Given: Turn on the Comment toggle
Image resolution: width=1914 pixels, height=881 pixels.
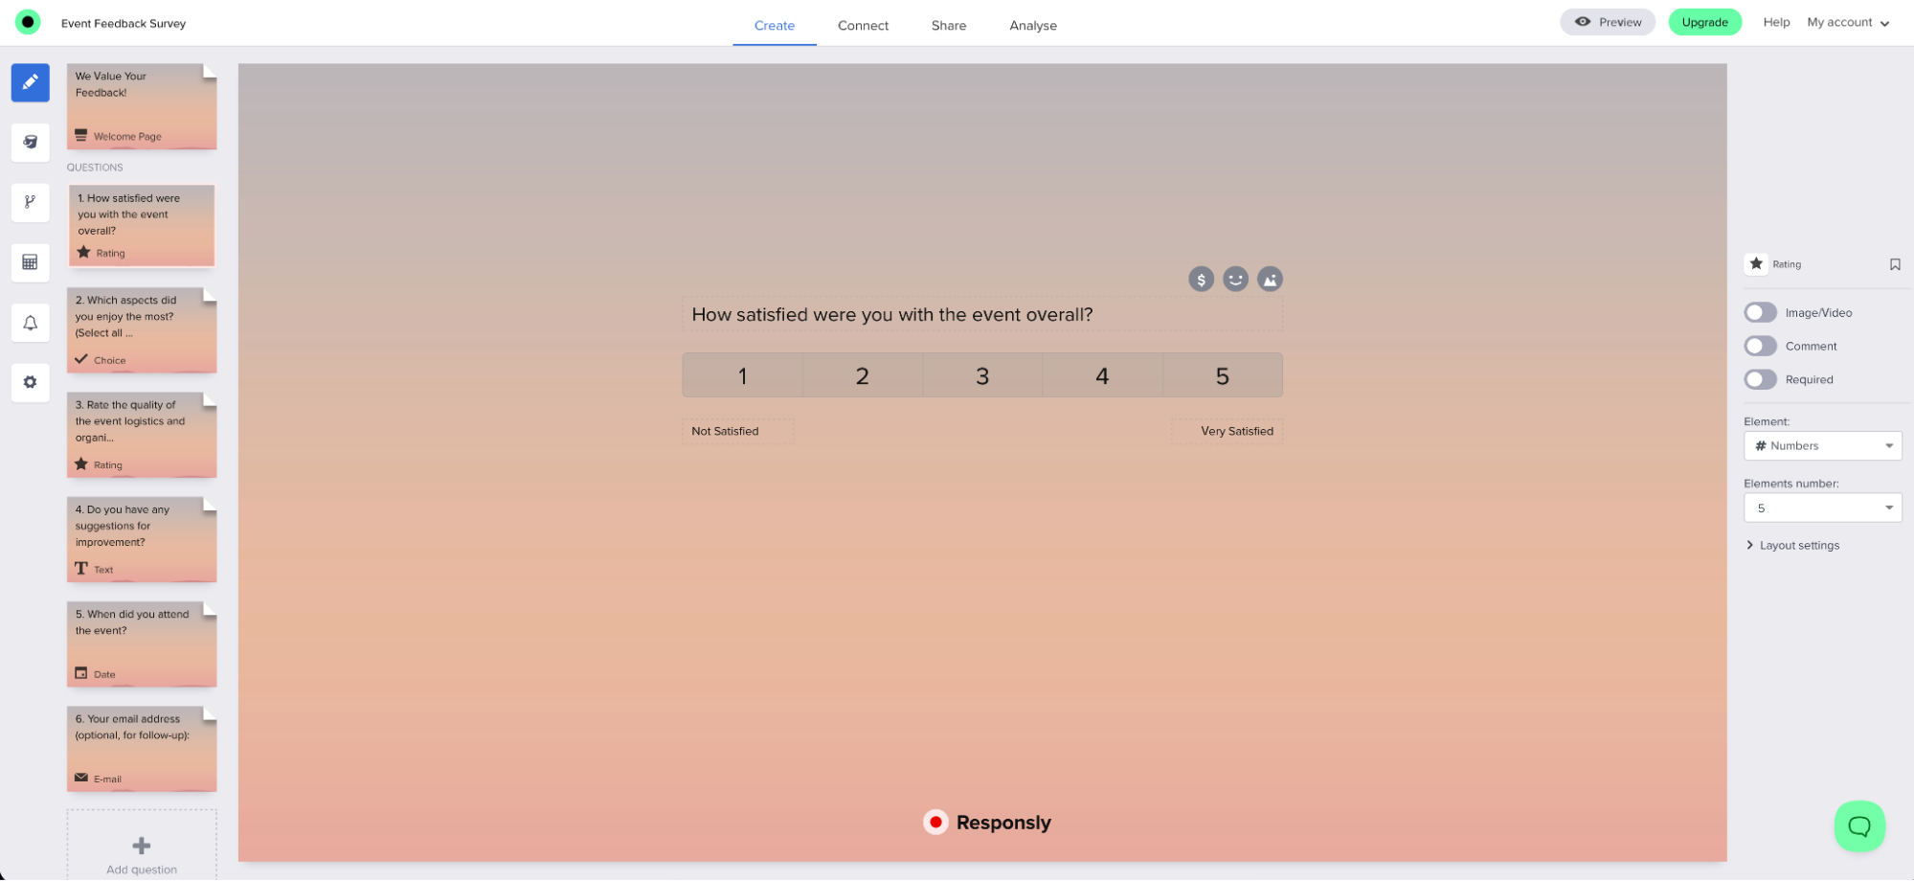Looking at the screenshot, I should point(1760,346).
